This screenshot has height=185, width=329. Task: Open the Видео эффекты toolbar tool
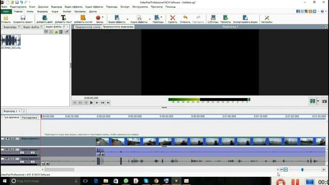coord(117,19)
